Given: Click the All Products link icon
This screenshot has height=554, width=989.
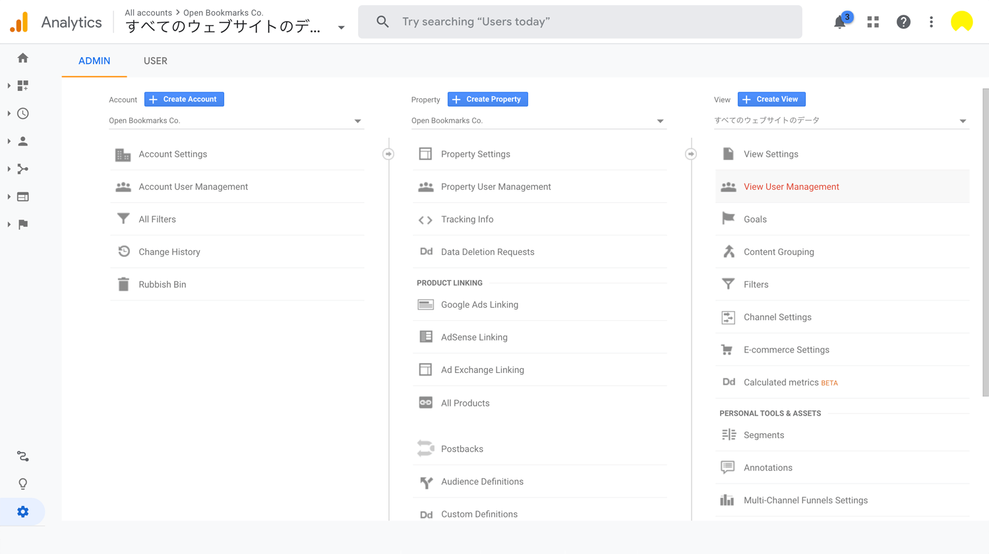Looking at the screenshot, I should 426,402.
